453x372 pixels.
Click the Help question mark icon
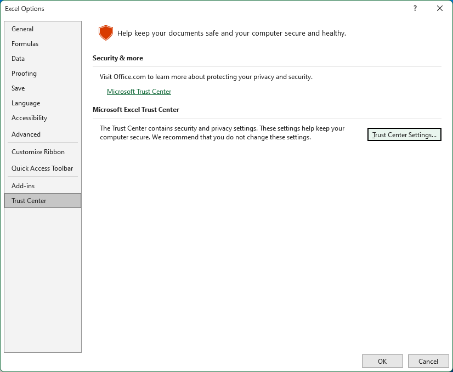click(415, 9)
